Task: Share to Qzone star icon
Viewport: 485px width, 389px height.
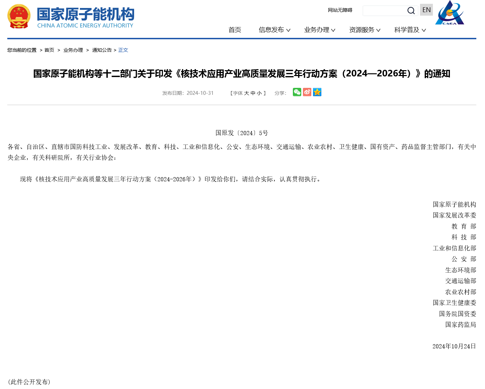Action: click(x=317, y=92)
